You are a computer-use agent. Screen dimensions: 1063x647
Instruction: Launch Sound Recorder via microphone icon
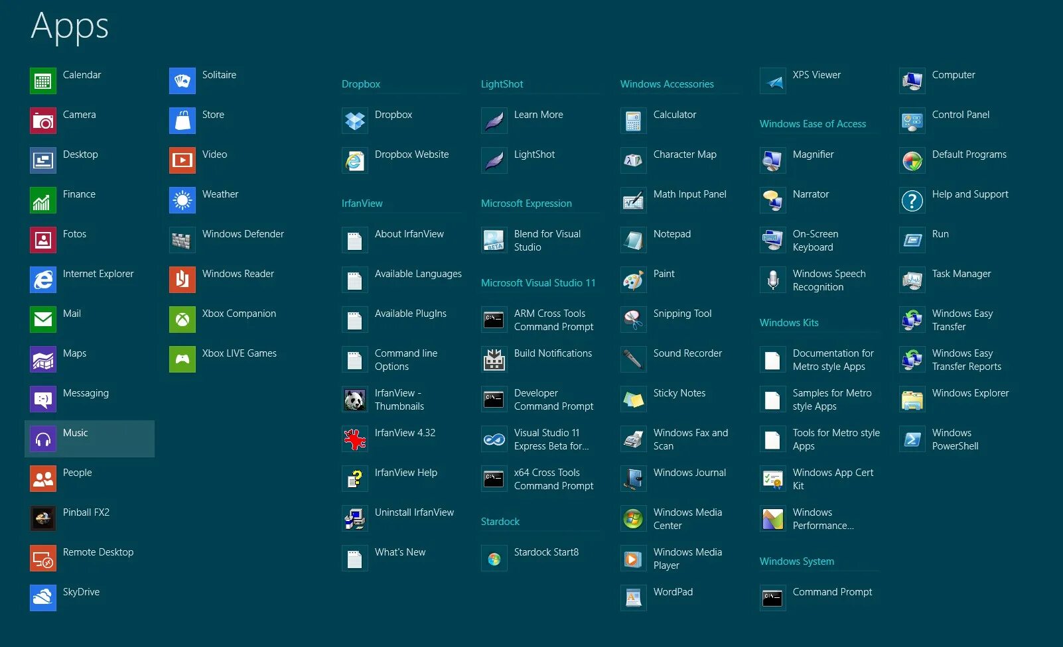pos(634,359)
